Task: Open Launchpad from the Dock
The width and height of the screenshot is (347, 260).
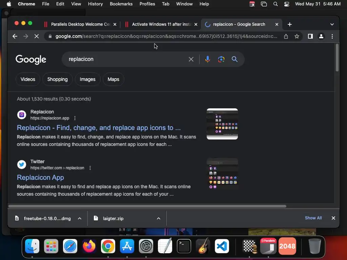Action: click(x=51, y=246)
